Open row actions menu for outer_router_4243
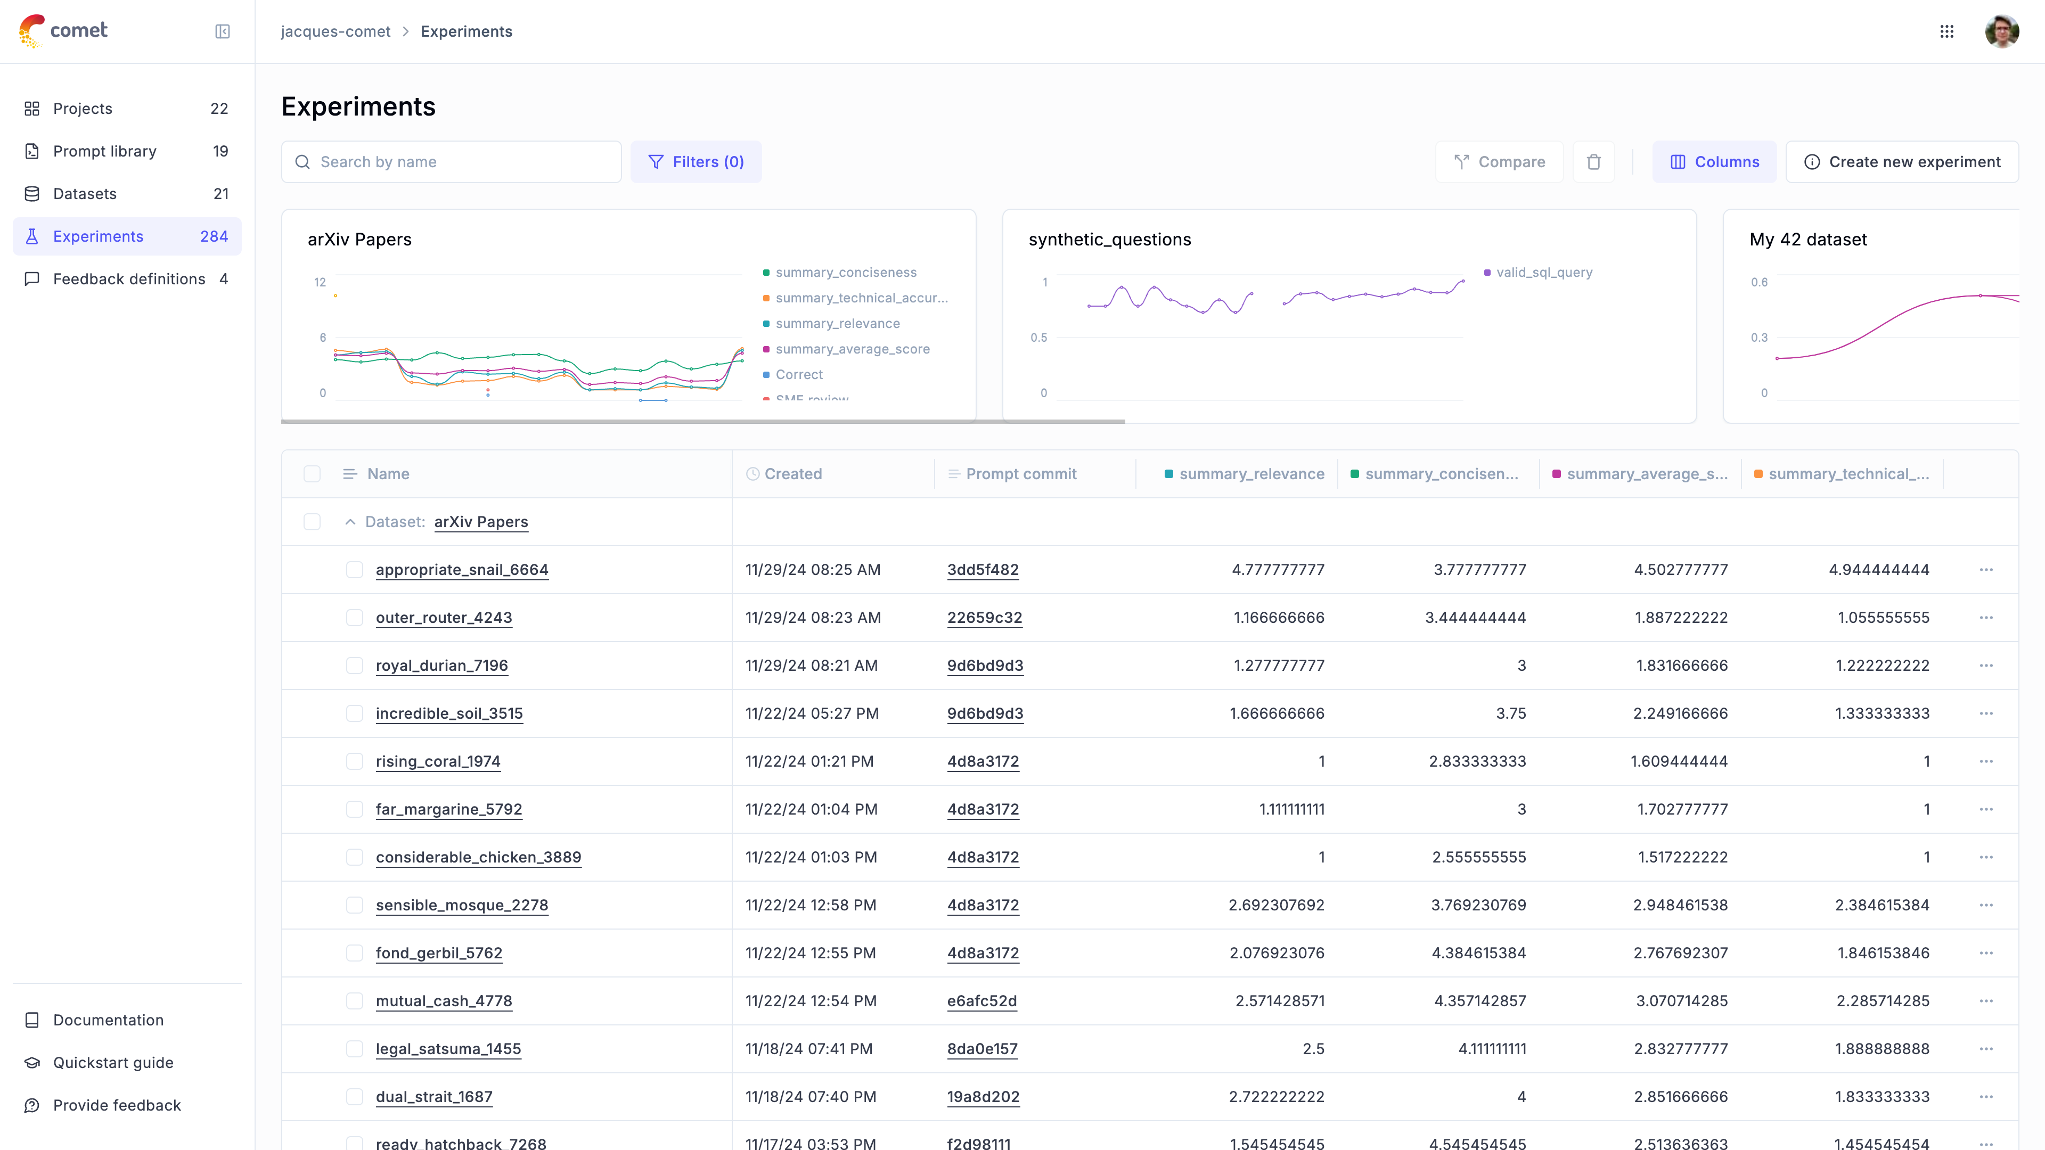This screenshot has width=2045, height=1150. click(1986, 618)
